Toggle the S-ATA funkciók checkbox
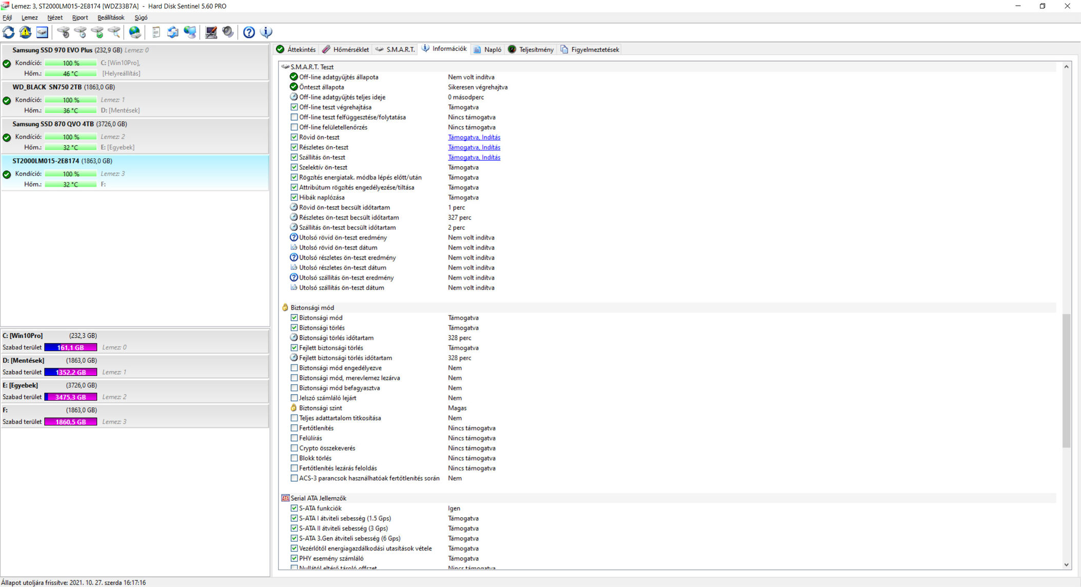 click(x=294, y=508)
